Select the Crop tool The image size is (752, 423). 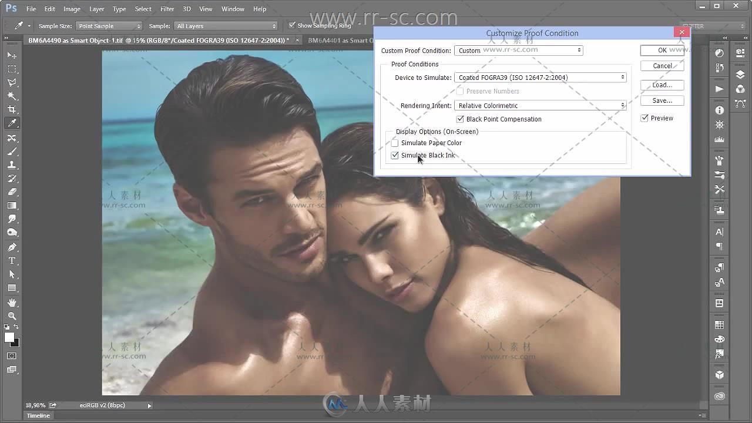(12, 109)
